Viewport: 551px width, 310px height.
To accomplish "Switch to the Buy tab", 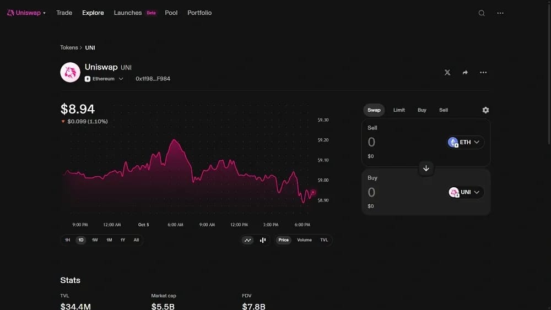I will click(422, 110).
